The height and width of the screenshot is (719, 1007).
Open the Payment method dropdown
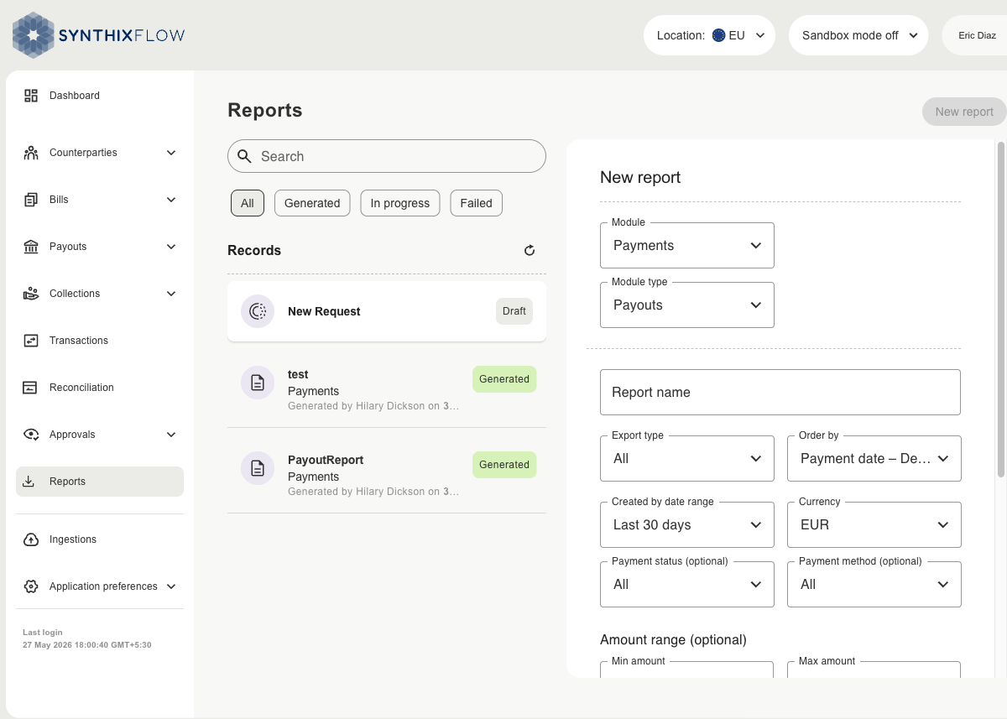874,585
